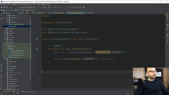Click the Locate target crosshair icon in Project panel
This screenshot has width=169, height=95.
[x=20, y=13]
